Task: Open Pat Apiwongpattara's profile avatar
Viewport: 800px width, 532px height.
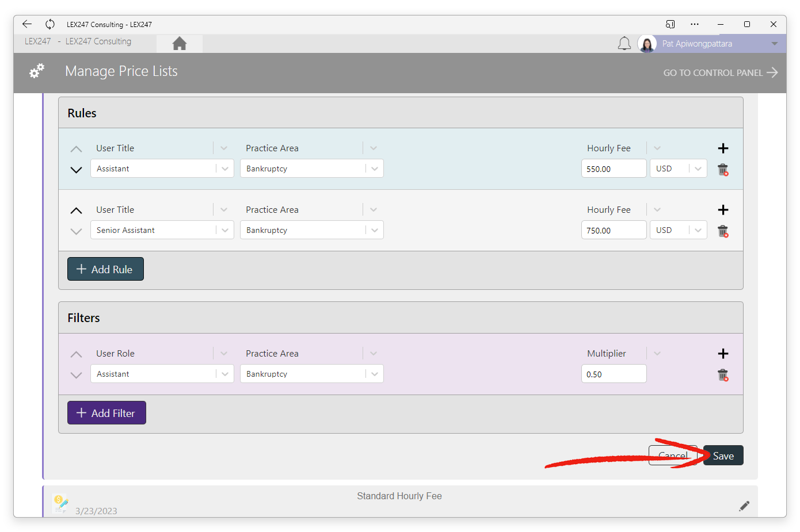Action: tap(647, 44)
